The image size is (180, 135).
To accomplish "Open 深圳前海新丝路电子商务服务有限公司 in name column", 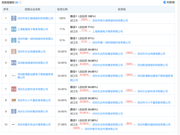I will pyautogui.click(x=35, y=76).
